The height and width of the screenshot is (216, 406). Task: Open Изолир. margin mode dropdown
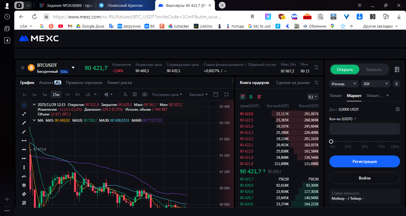pyautogui.click(x=344, y=84)
